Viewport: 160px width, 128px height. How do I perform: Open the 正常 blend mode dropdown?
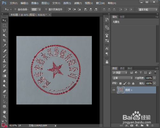click(x=122, y=78)
